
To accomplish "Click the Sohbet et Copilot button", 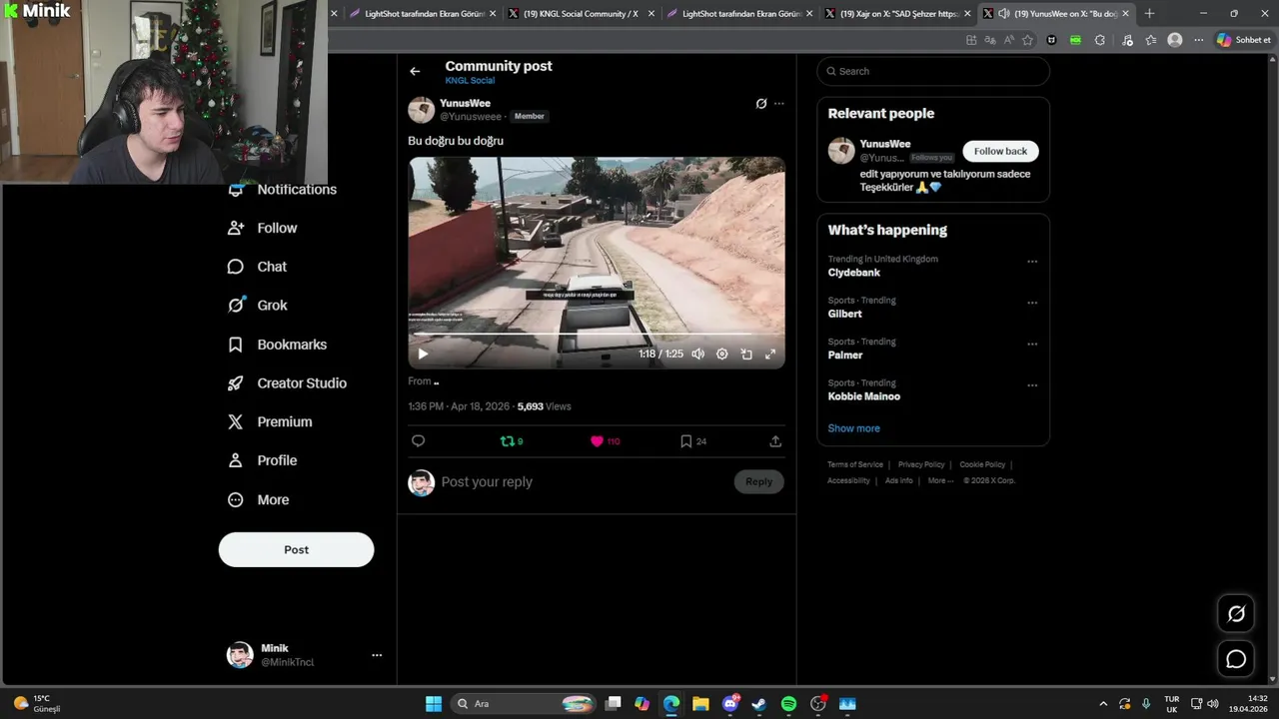I will [x=1243, y=40].
